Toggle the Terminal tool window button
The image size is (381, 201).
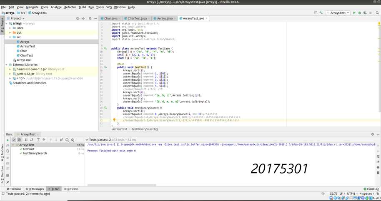pos(14,189)
